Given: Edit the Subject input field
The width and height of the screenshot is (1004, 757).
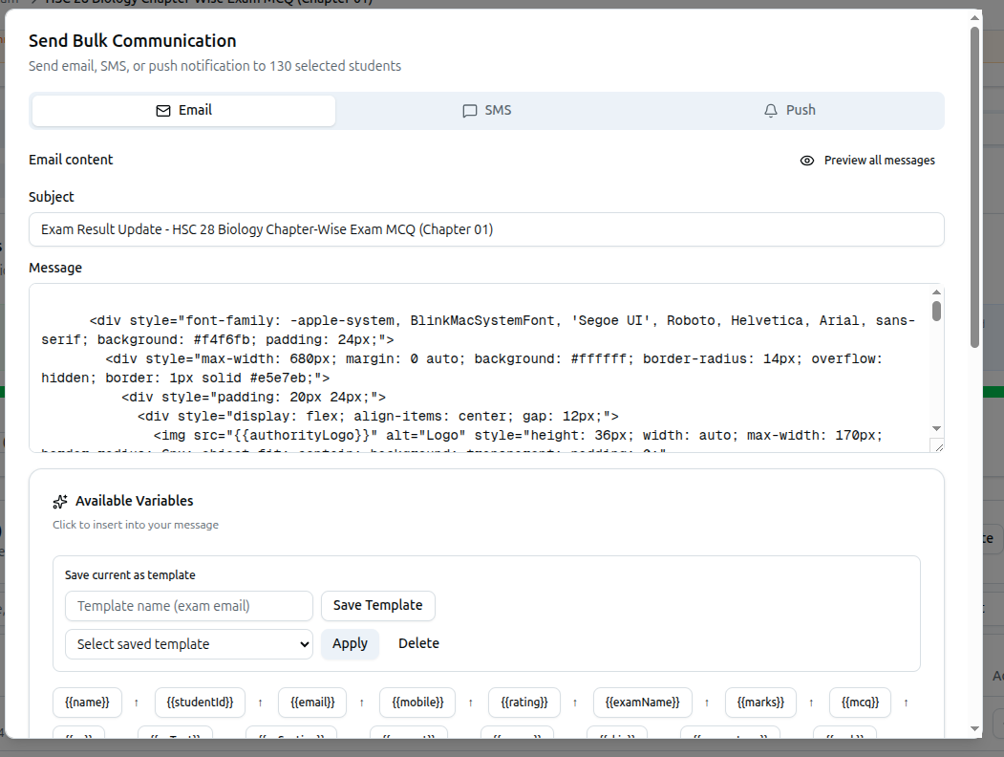Looking at the screenshot, I should [486, 229].
